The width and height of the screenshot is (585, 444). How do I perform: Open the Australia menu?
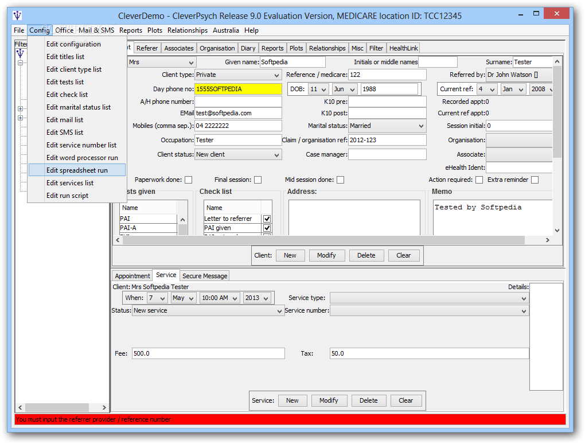tap(226, 30)
